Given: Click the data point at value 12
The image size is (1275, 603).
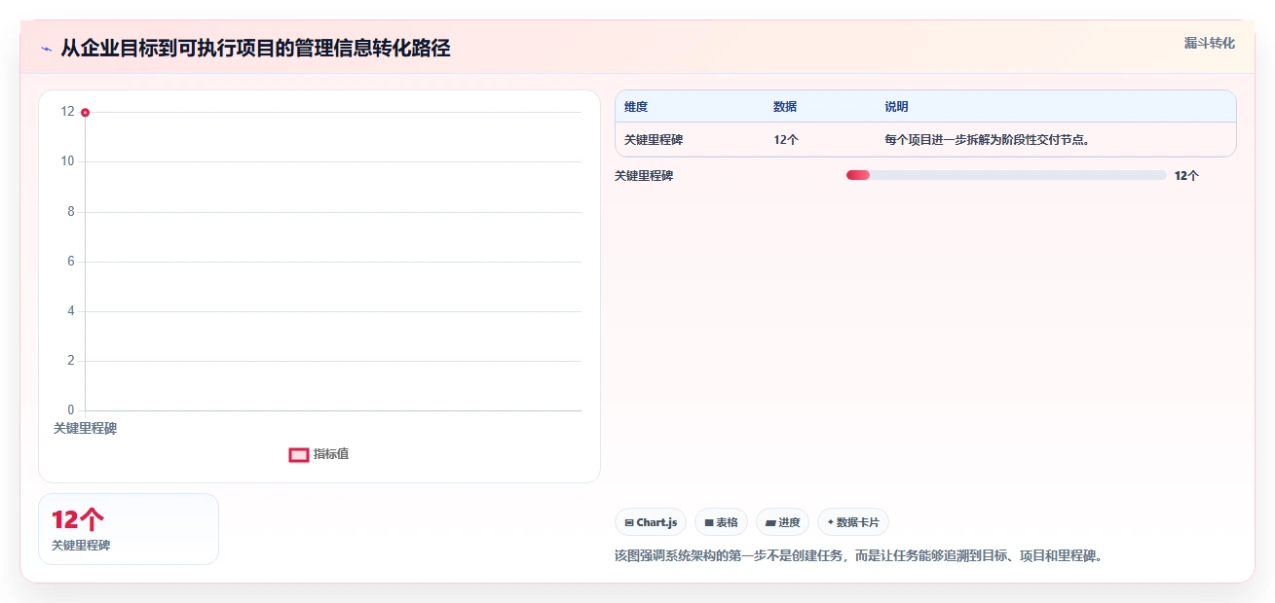Looking at the screenshot, I should tap(86, 113).
